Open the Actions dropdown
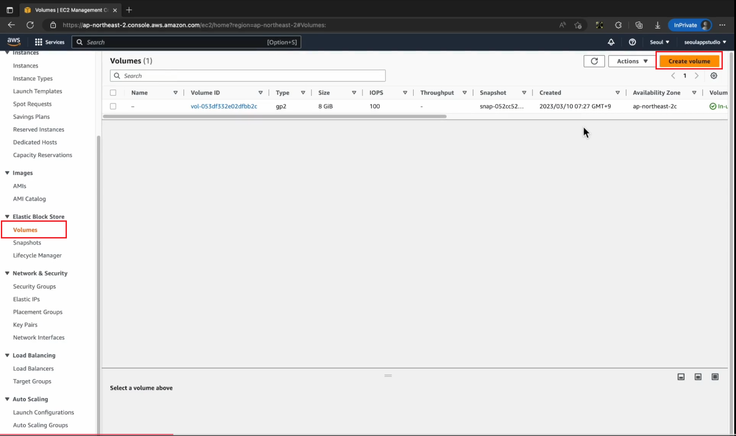 pyautogui.click(x=632, y=61)
